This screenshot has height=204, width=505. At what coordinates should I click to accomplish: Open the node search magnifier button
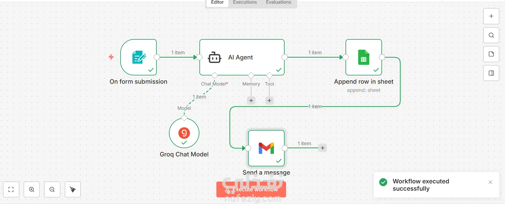pos(491,35)
